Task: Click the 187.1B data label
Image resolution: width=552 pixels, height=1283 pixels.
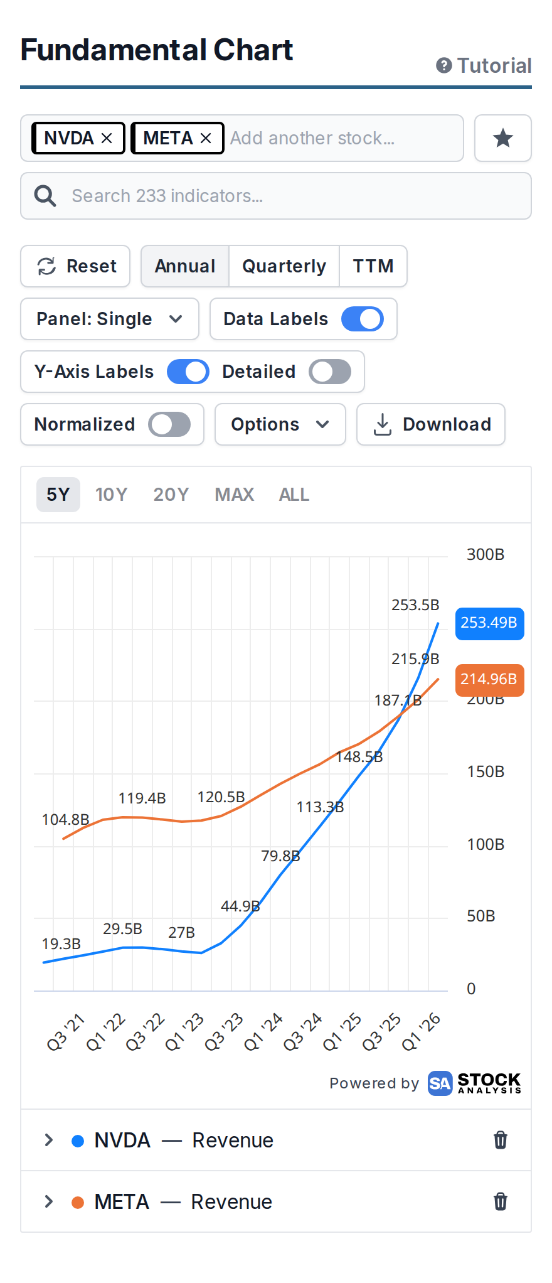Action: pyautogui.click(x=398, y=701)
